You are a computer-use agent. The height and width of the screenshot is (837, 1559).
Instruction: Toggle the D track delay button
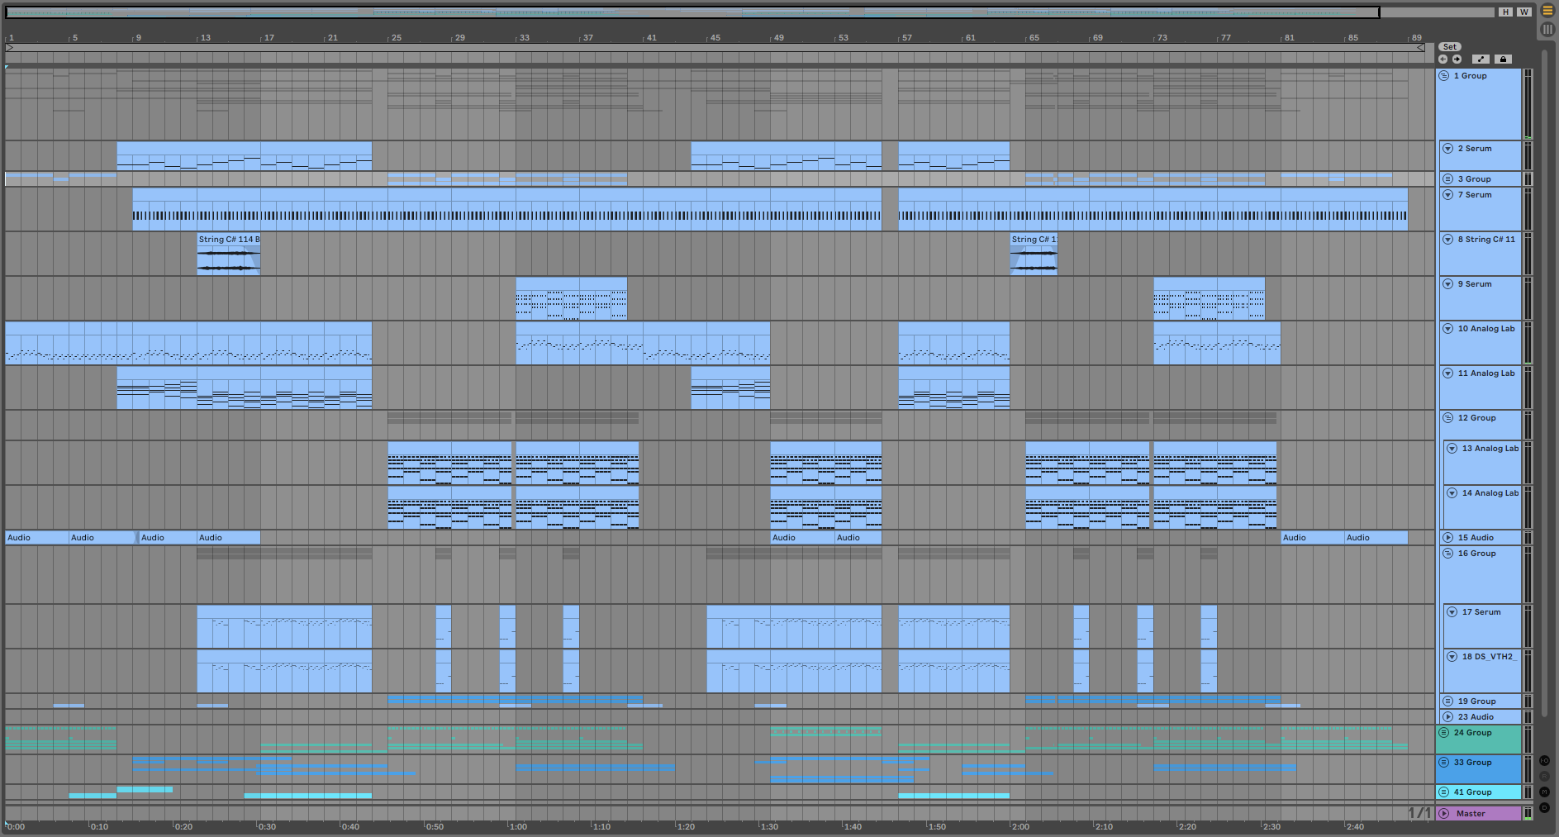(x=1544, y=807)
